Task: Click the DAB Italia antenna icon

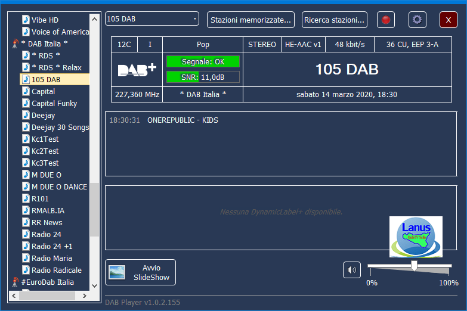Action: pos(15,43)
